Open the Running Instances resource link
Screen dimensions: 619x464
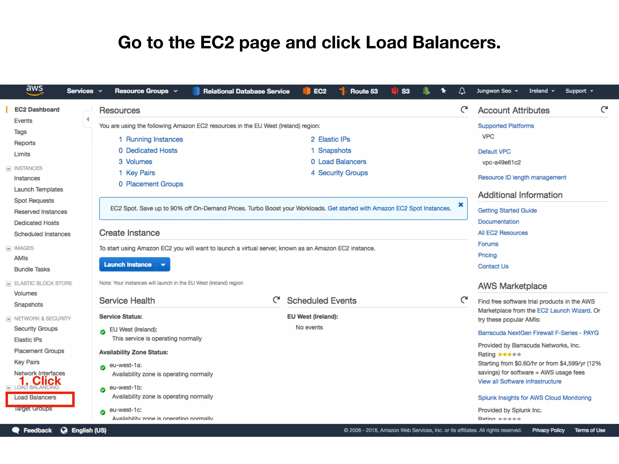[x=154, y=139]
